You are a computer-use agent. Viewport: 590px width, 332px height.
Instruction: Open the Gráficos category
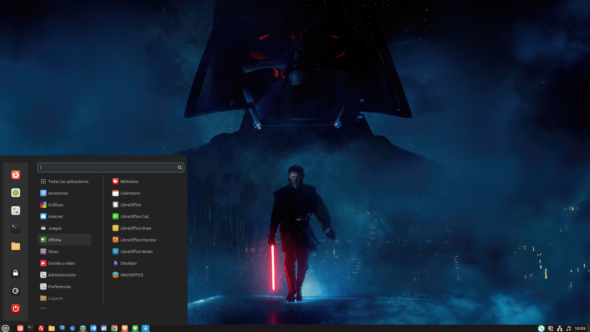click(64, 205)
